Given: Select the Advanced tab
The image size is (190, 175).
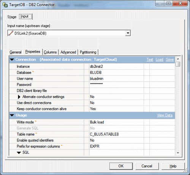Looking at the screenshot, I should coord(68,52).
